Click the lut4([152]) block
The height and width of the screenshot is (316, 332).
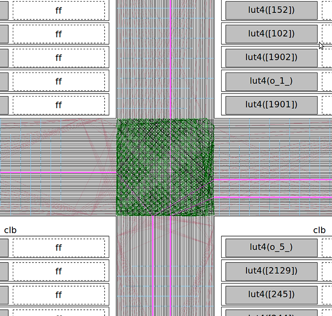pyautogui.click(x=271, y=10)
